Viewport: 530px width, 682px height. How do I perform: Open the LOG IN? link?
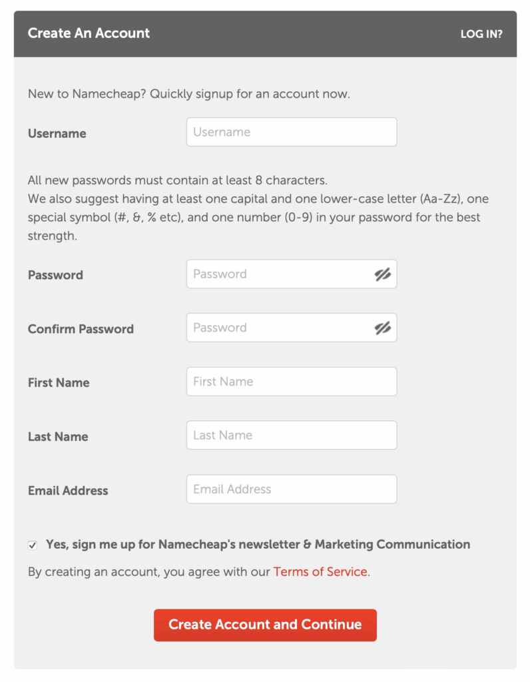point(481,34)
